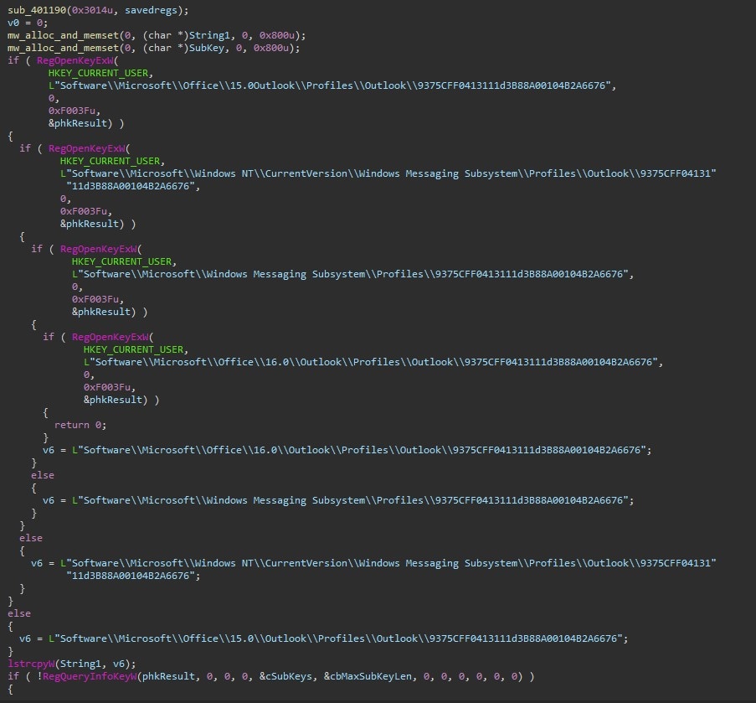Viewport: 756px width, 703px height.
Task: Click v6 assignment with Windows Messaging Subsystem\\Profiles\\9375 path
Action: pyautogui.click(x=338, y=500)
